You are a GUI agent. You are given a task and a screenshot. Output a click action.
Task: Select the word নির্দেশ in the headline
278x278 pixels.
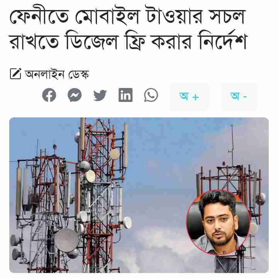tap(223, 41)
